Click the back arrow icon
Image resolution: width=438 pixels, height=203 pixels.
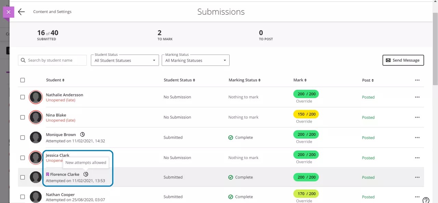[x=21, y=12]
